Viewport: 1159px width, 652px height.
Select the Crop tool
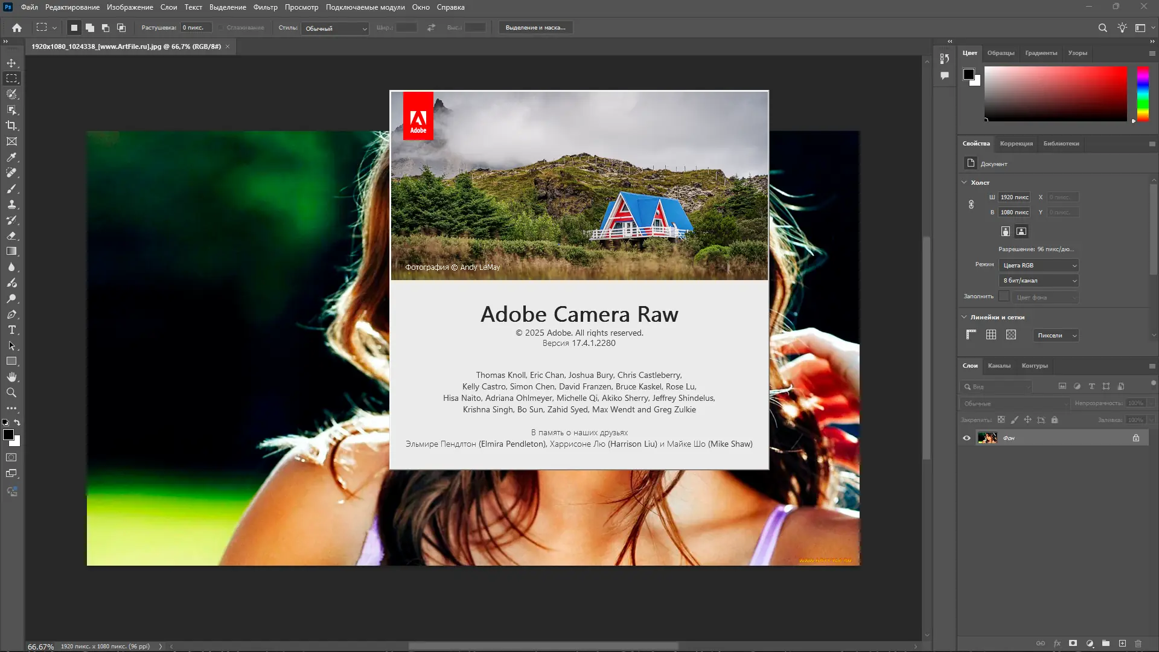tap(11, 126)
